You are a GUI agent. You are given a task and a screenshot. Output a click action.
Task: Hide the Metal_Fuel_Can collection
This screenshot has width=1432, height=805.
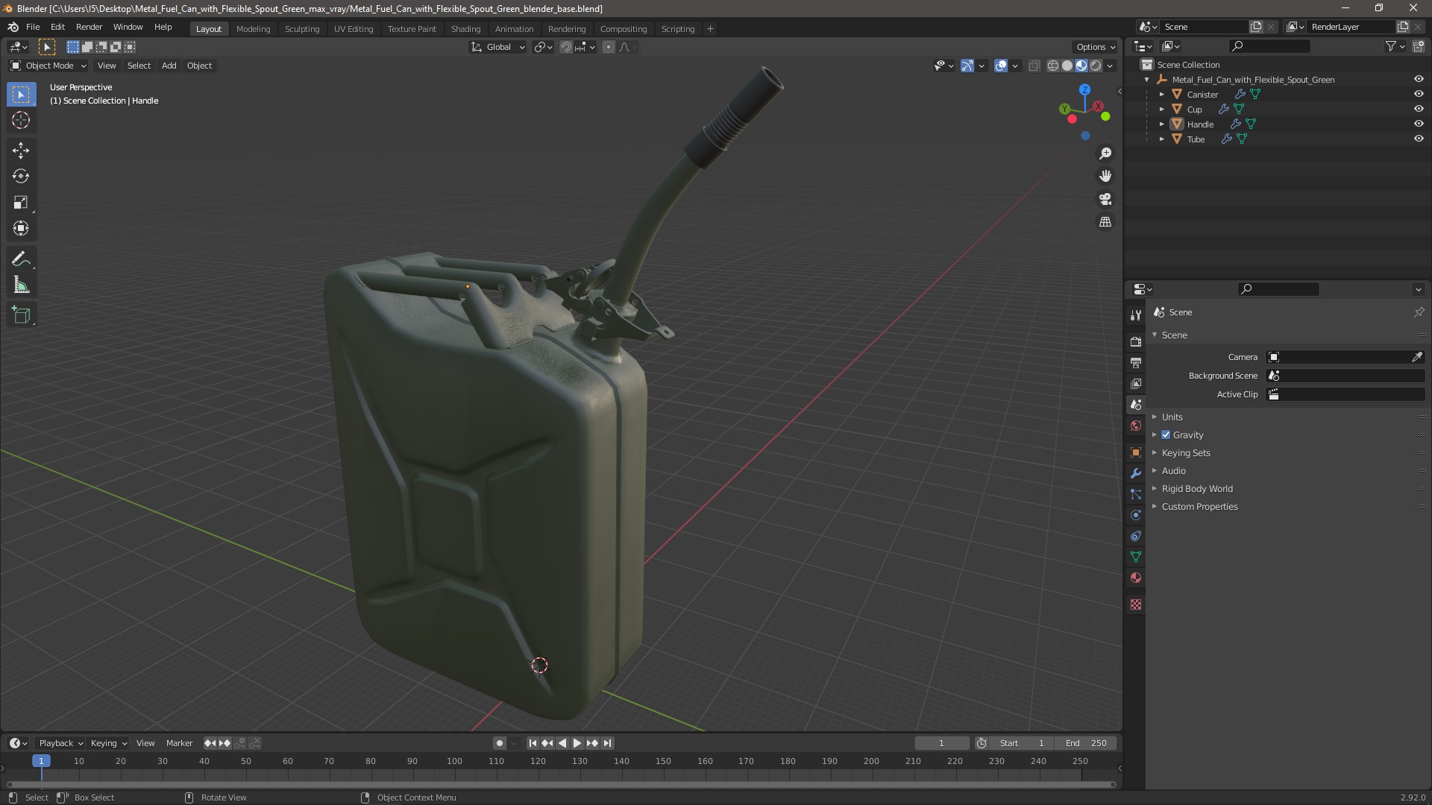tap(1419, 79)
